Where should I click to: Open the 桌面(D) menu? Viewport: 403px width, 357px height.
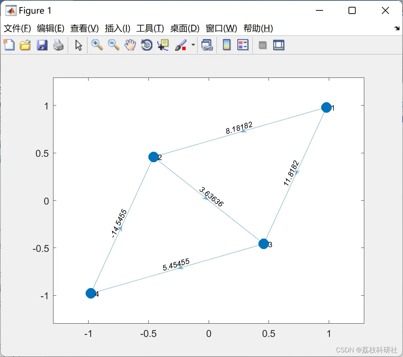click(x=185, y=28)
